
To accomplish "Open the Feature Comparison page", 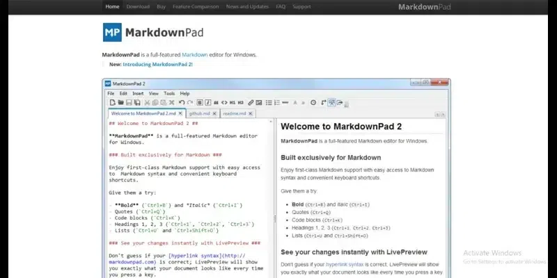I will point(196,6).
